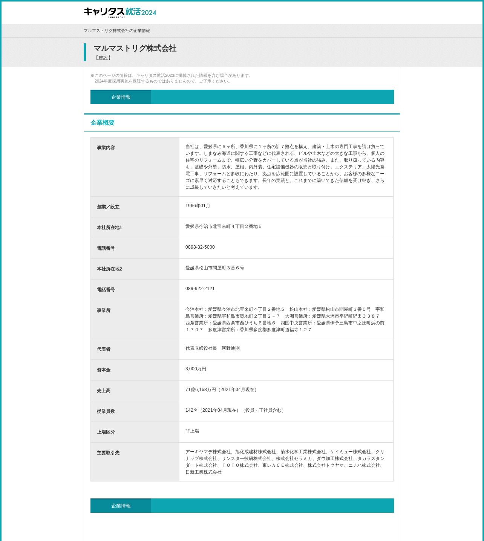Screen dimensions: 484x541
Task: Click the 事業所 row label
Action: point(104,310)
